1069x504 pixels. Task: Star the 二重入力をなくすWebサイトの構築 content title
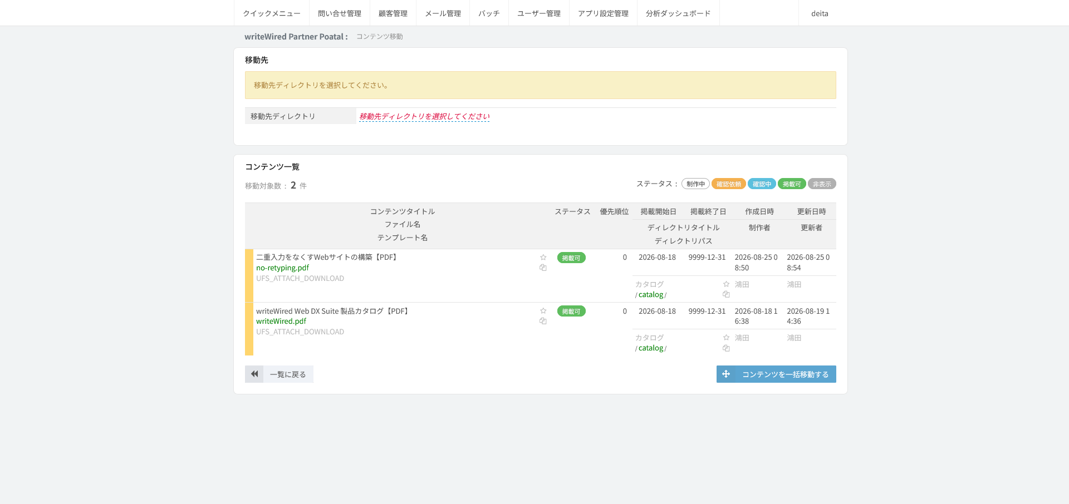coord(543,257)
